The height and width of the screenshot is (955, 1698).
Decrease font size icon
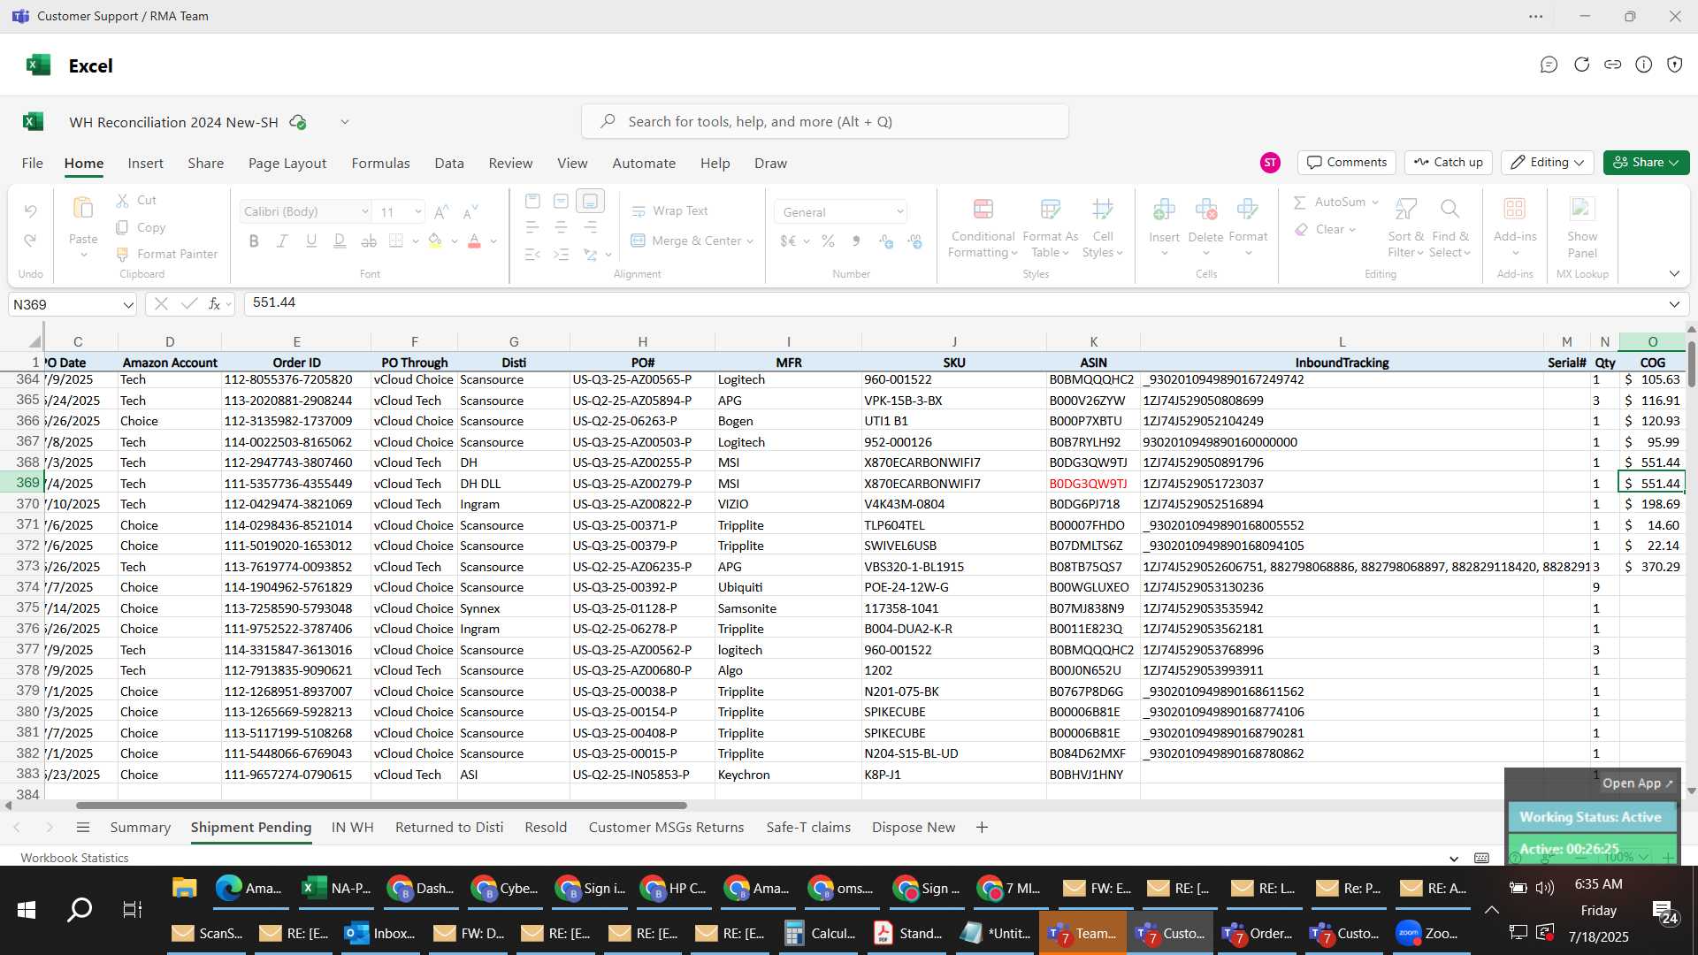470,211
